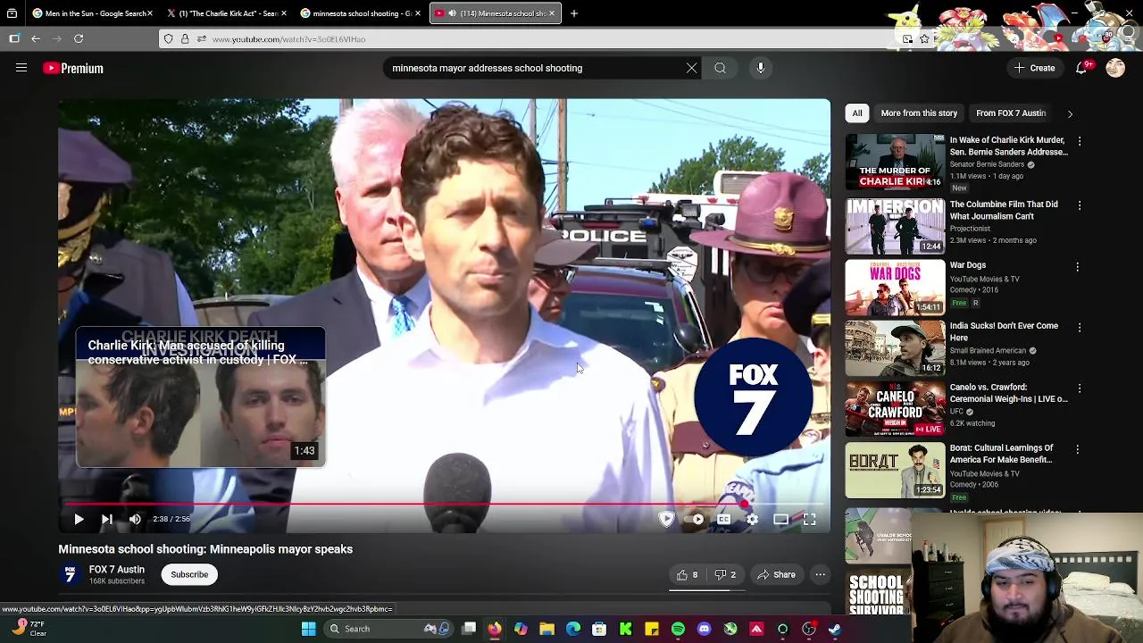Open the FOX 7 Austin channel name link
Viewport: 1143px width, 643px height.
(116, 569)
